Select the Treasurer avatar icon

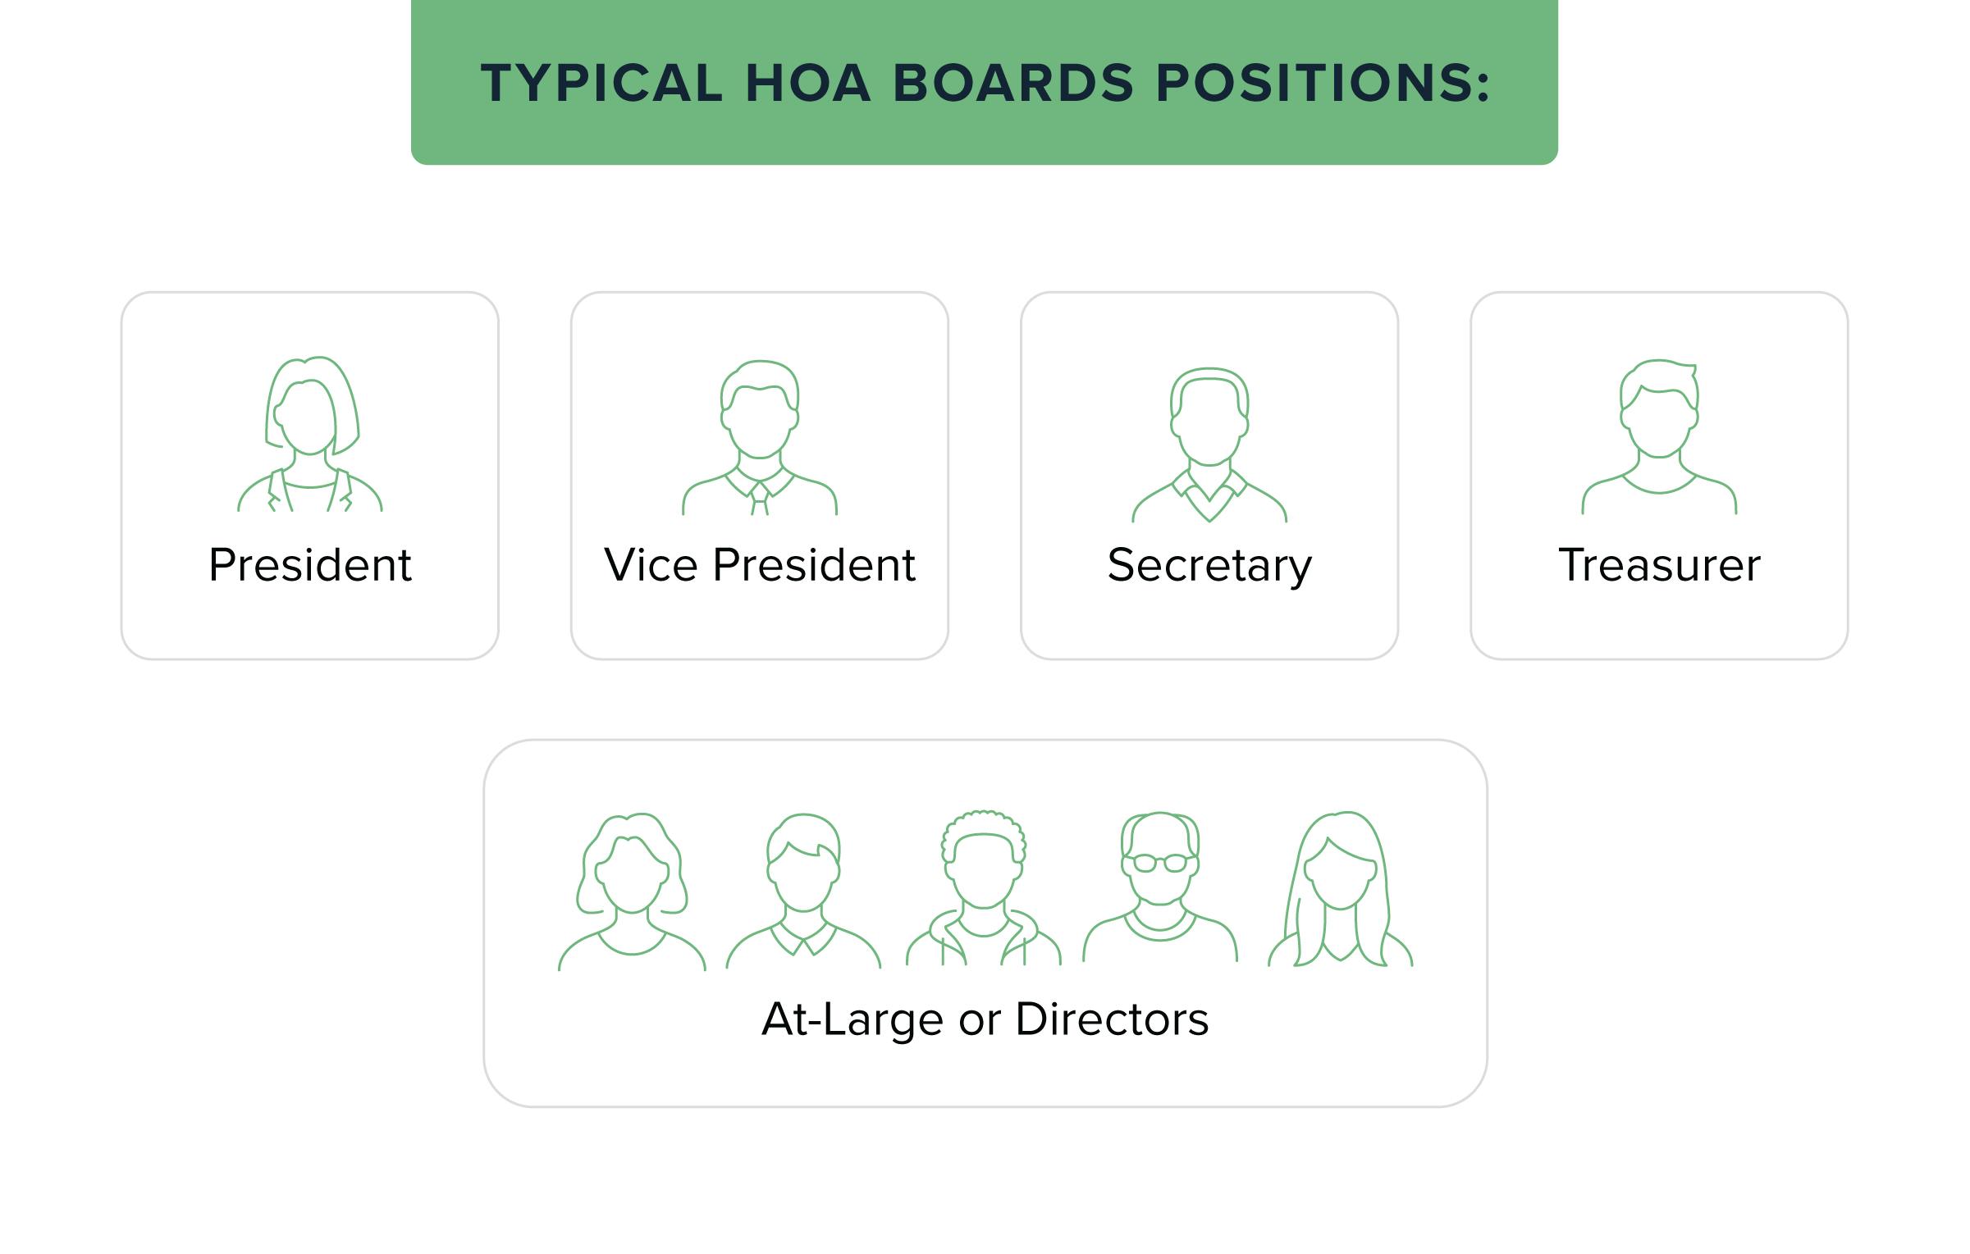(x=1659, y=435)
